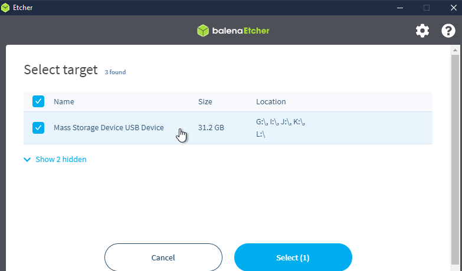Click the Show 2 hidden link text
The height and width of the screenshot is (271, 462).
pyautogui.click(x=61, y=159)
